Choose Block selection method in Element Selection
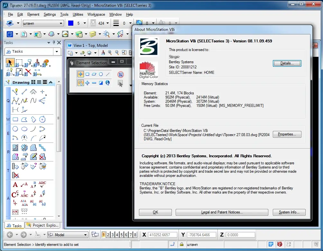Viewport: 323px width, 251px height. point(87,74)
